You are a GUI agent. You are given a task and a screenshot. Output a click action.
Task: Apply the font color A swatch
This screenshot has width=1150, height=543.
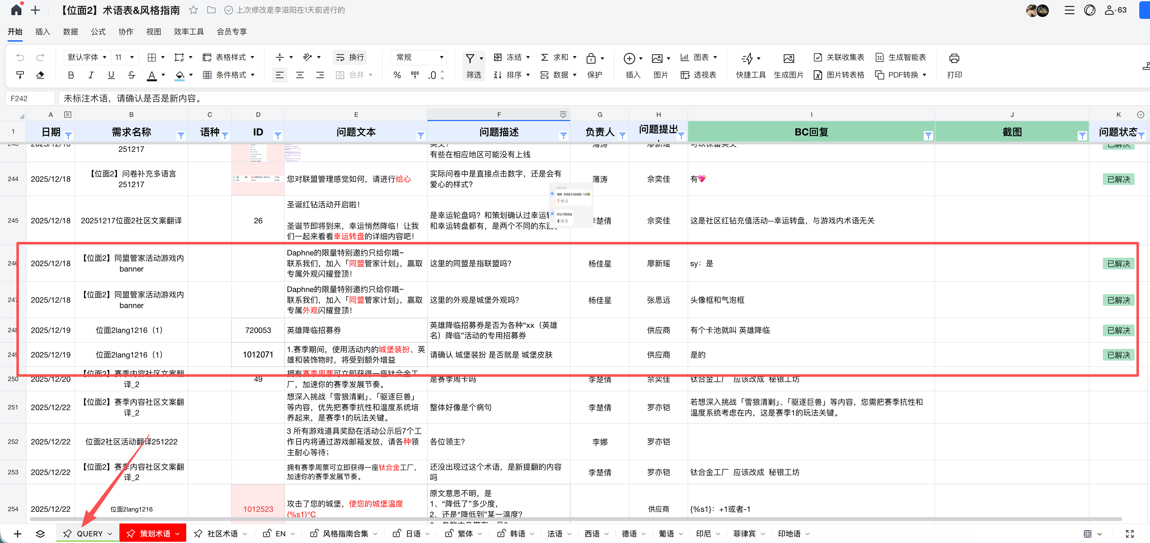[152, 75]
